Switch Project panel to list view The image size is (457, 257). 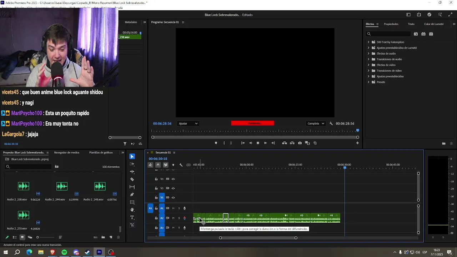pyautogui.click(x=15, y=237)
